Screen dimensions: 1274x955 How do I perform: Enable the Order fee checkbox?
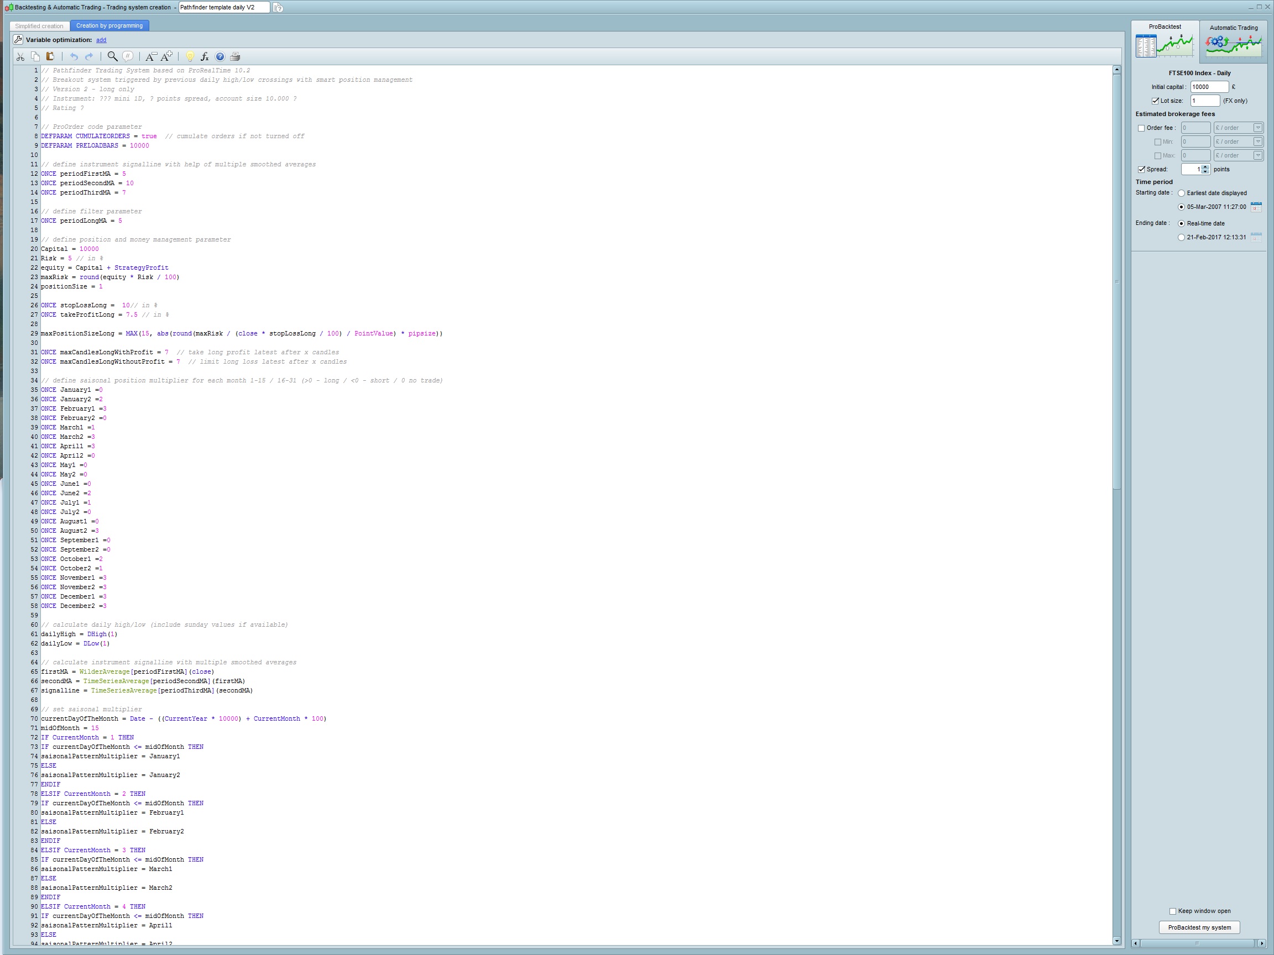pos(1141,128)
